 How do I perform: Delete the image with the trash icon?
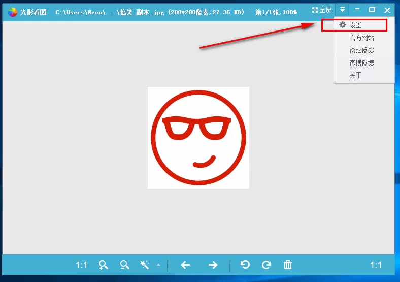(x=288, y=265)
